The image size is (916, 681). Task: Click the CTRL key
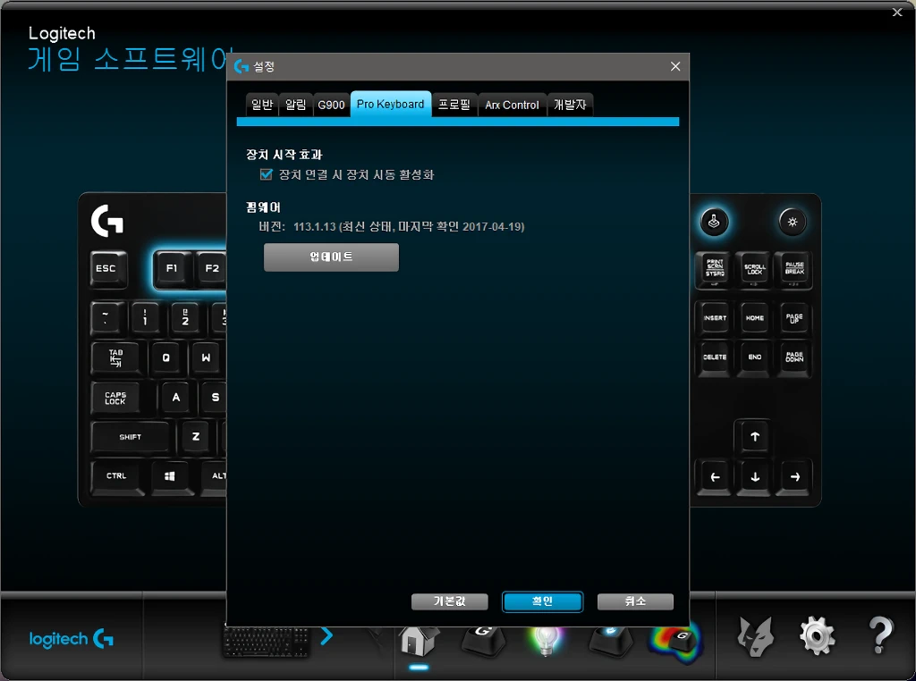tap(117, 476)
